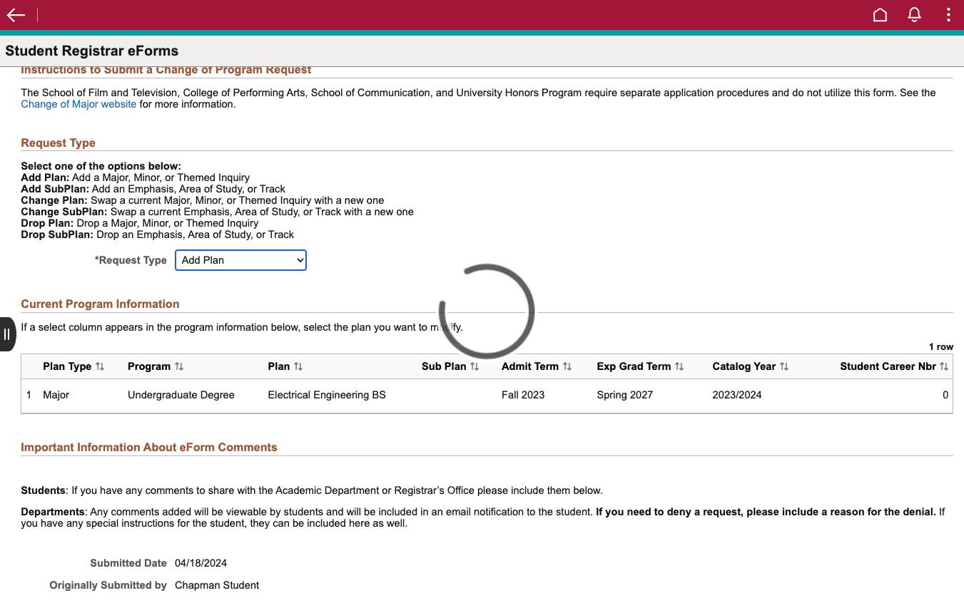
Task: Sort by Program column
Action: (x=156, y=366)
